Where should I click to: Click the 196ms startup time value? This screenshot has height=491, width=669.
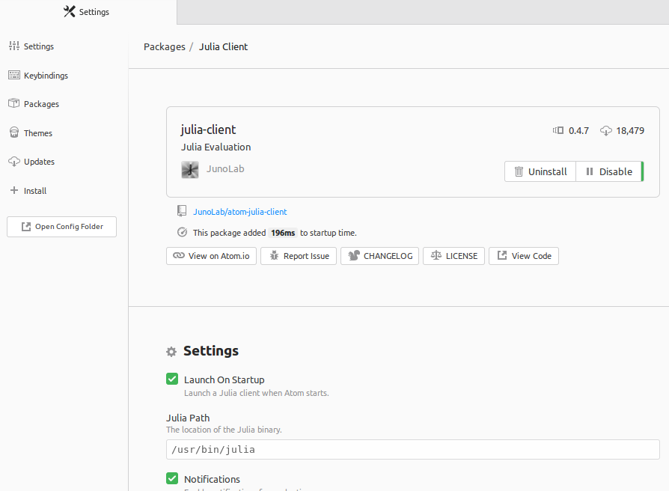283,233
